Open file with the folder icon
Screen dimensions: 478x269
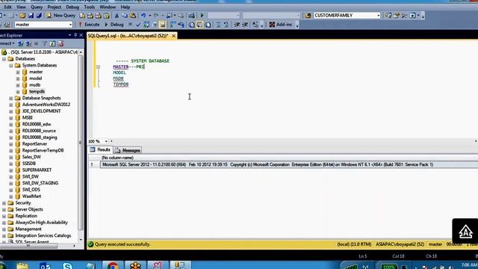coord(22,16)
